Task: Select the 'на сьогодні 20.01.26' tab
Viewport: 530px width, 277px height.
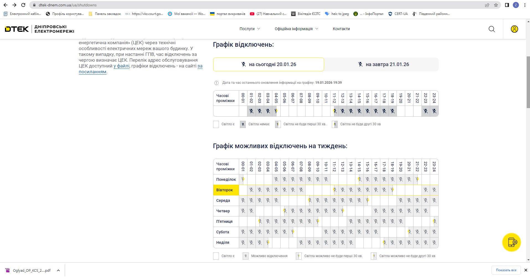Action: (268, 64)
